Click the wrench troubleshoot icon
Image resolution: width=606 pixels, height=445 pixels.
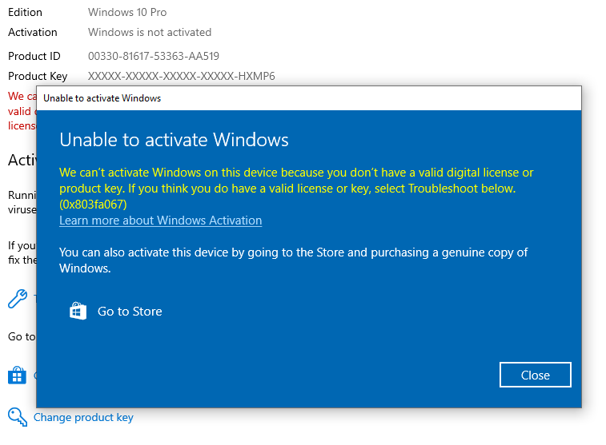pos(18,299)
